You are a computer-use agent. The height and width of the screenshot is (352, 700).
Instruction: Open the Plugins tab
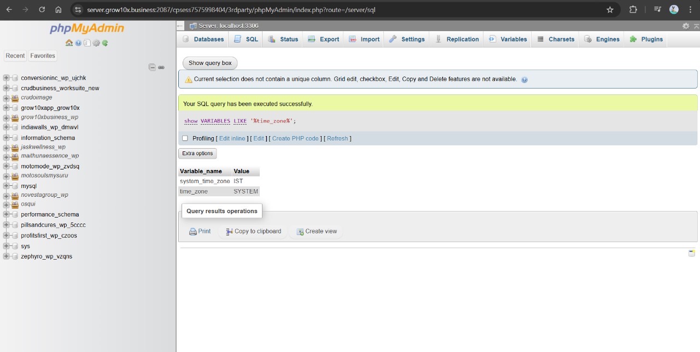[646, 39]
